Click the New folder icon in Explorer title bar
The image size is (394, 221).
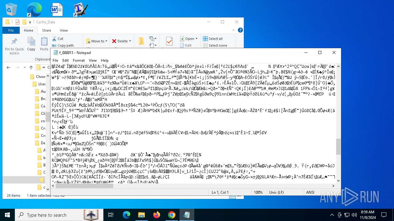coord(24,22)
